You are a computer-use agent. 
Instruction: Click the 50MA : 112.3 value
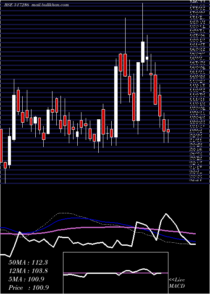click(x=28, y=262)
